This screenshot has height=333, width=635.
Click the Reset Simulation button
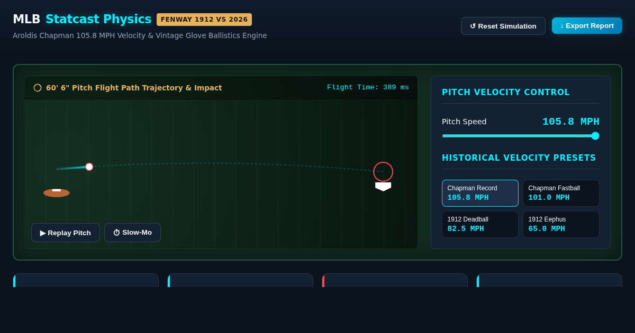(503, 26)
